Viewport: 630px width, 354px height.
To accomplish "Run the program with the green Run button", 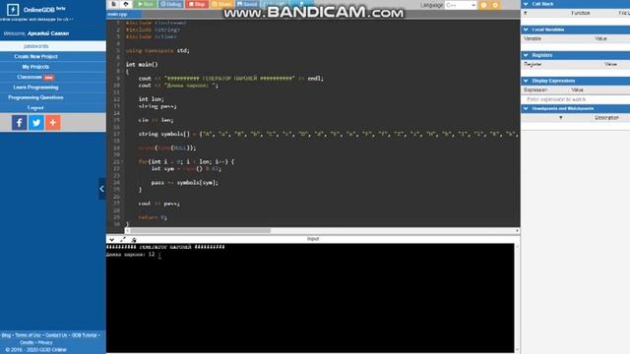I will (145, 4).
